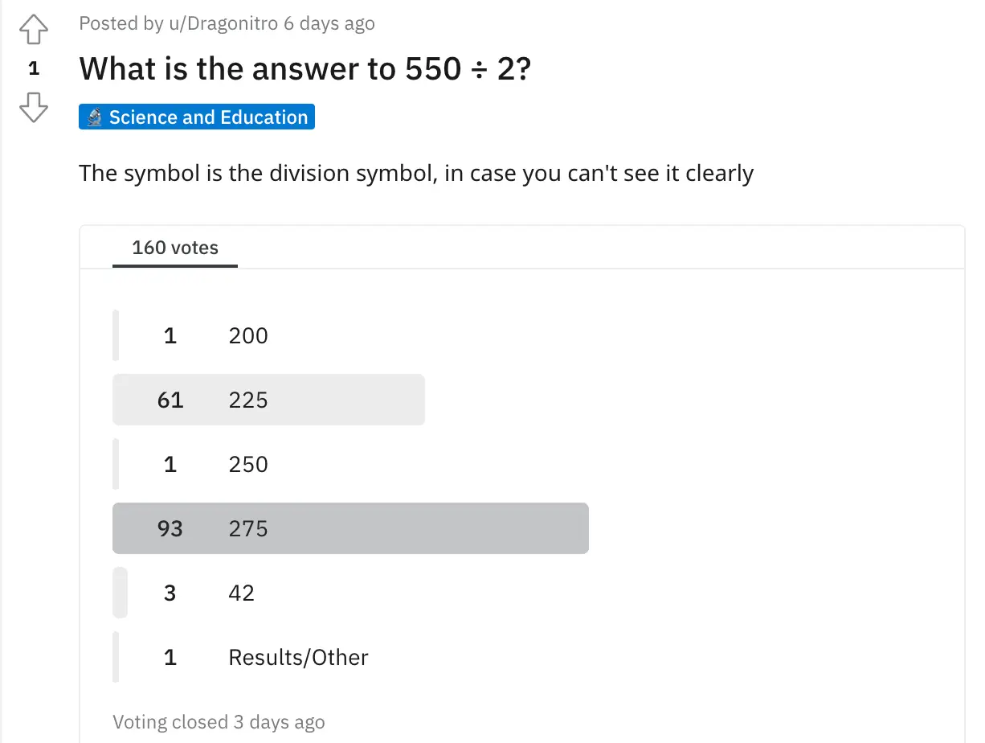Choose the 200 answer in the poll
Screen dimensions: 985x743
point(247,335)
